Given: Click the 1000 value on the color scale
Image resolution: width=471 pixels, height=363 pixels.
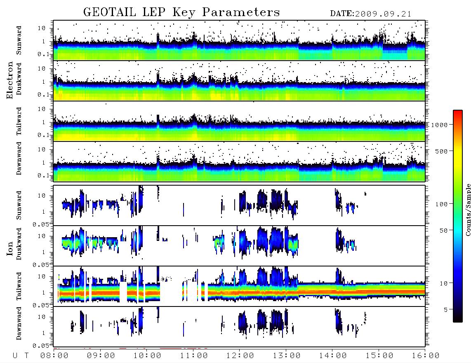Looking at the screenshot, I should [439, 125].
